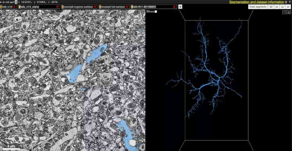The image size is (292, 151).
Task: Open help via the question mark icon
Action: coord(290,2)
